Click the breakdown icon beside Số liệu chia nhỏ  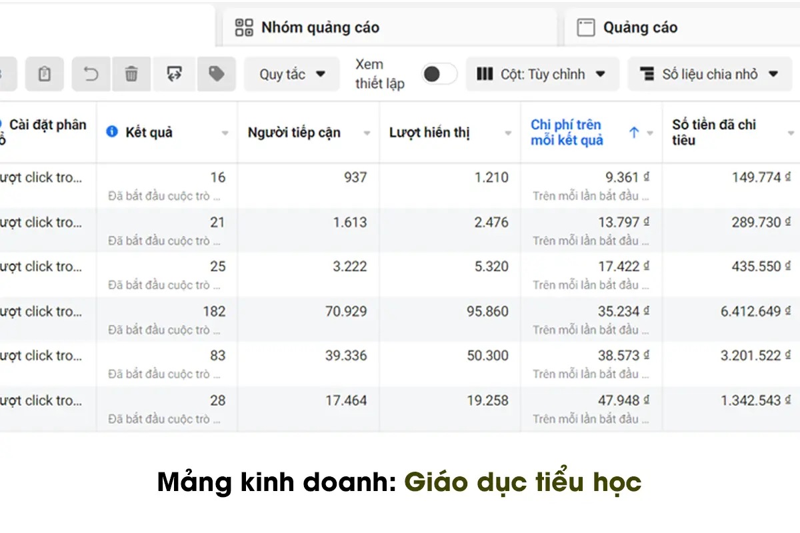(647, 74)
